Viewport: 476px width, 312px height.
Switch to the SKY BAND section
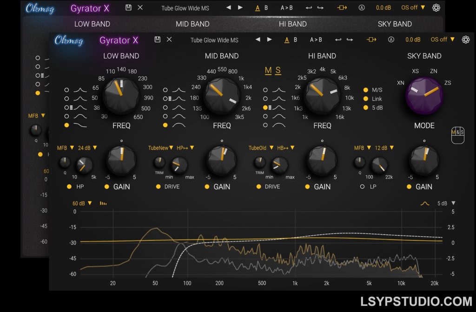coord(423,55)
